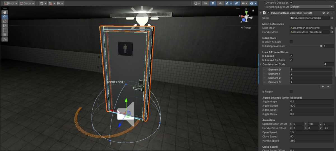Click the snap increment icon
This screenshot has height=151, width=336.
point(59,3)
